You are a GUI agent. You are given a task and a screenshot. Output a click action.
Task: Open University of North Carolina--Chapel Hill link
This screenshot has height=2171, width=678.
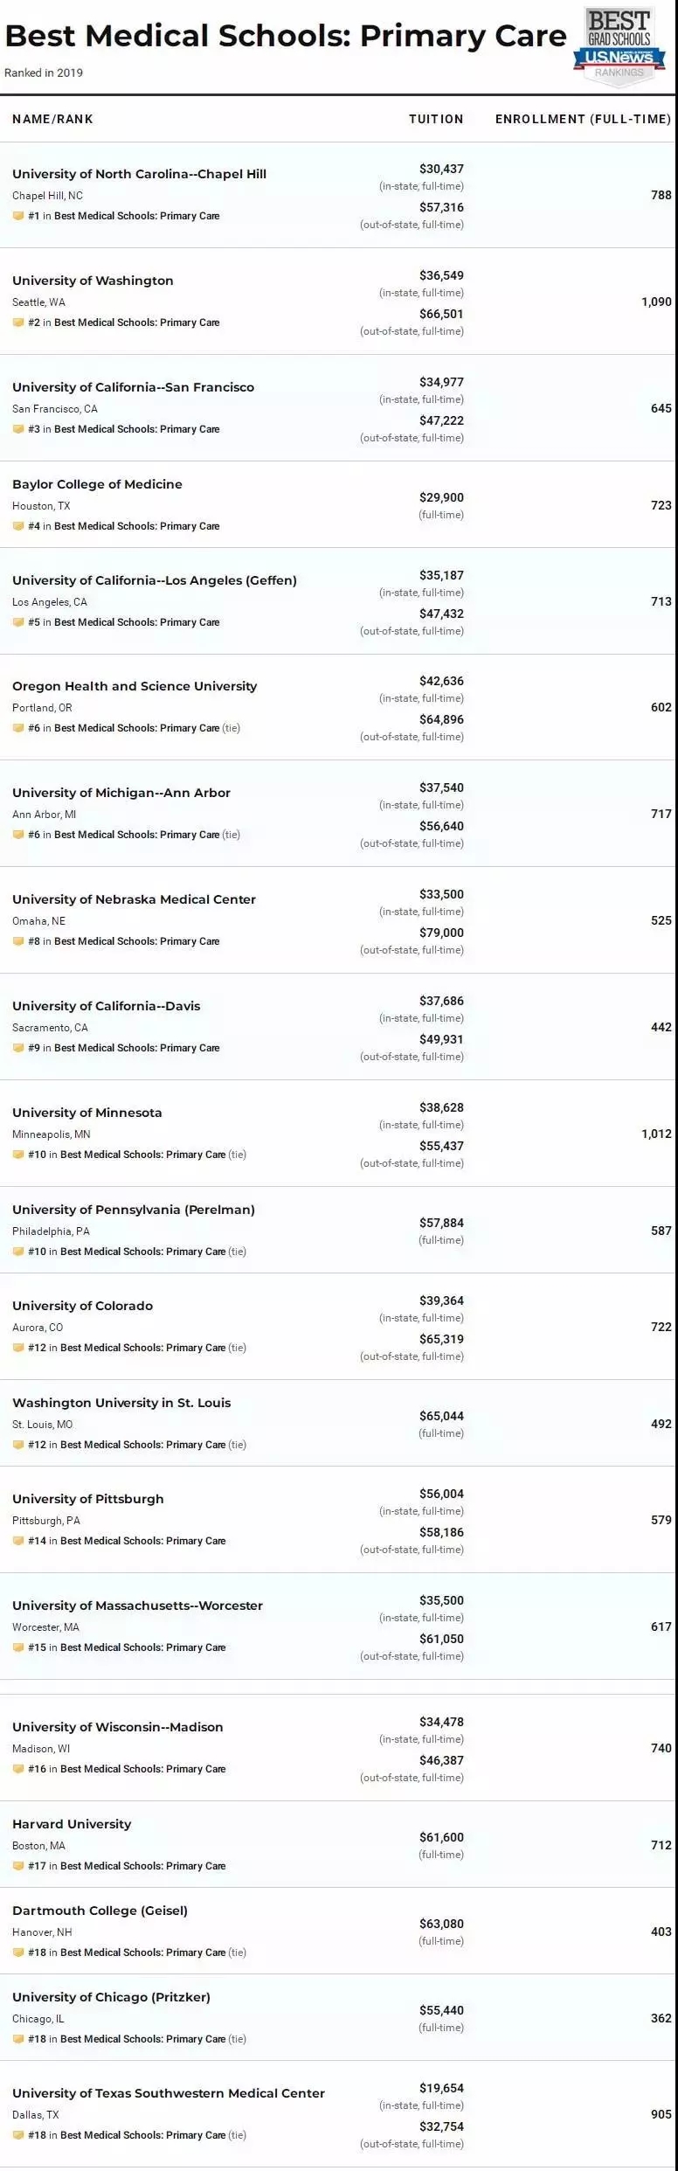139,174
